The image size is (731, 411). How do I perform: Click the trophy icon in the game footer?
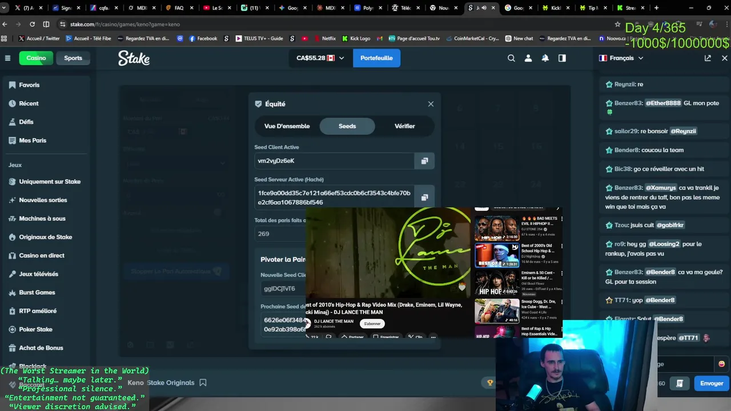pyautogui.click(x=489, y=382)
